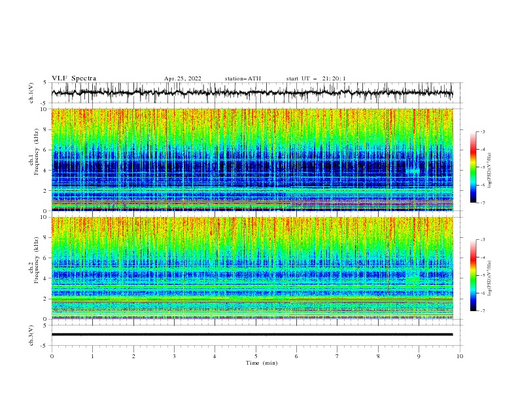The image size is (518, 400).
Task: Click the ch.1 voltage waveform trace
Action: tap(252, 93)
